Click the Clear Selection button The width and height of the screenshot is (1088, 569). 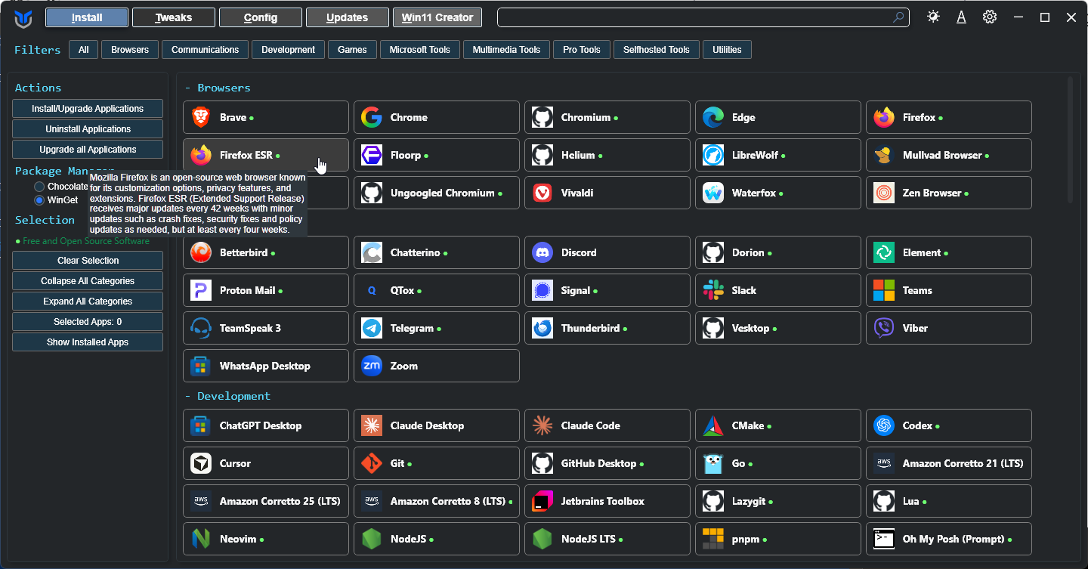pos(88,261)
